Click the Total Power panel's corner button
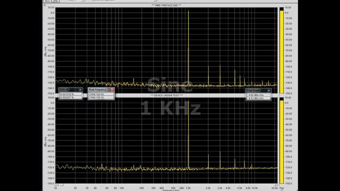This screenshot has width=340, height=191. (x=269, y=91)
